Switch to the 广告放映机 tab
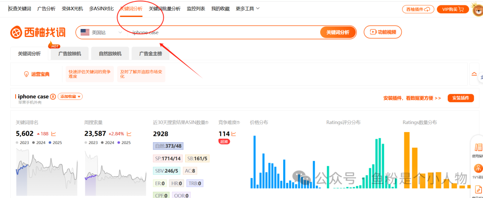The height and width of the screenshot is (198, 483). point(70,54)
